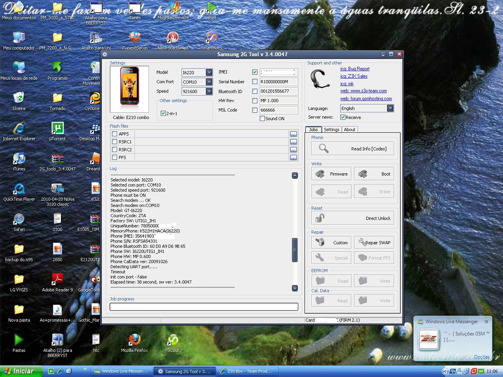
Task: Click the Serial Number field R100000000M
Action: (279, 82)
